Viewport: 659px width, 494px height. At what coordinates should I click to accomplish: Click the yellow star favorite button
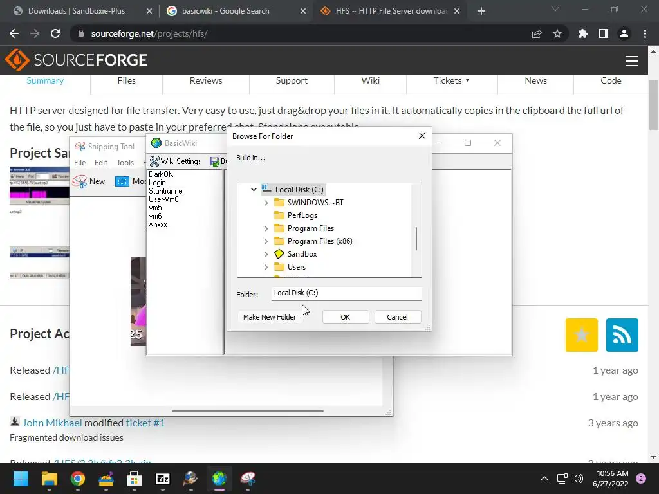tap(581, 334)
